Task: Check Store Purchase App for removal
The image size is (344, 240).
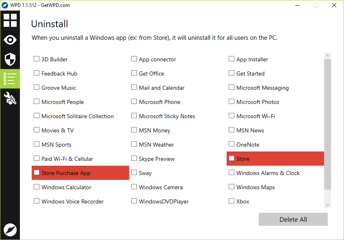Action: pyautogui.click(x=37, y=173)
